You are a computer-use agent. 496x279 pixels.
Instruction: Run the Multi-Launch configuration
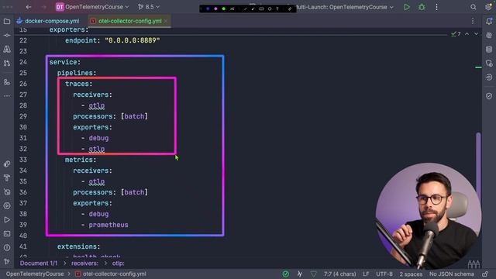pos(406,7)
